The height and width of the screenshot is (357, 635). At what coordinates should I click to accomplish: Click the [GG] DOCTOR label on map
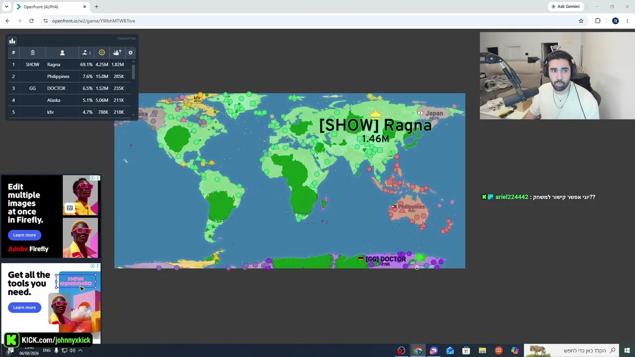385,259
